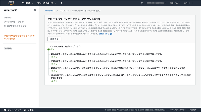Open the リソースグループ menu
The height and width of the screenshot is (112, 201).
pyautogui.click(x=47, y=3)
